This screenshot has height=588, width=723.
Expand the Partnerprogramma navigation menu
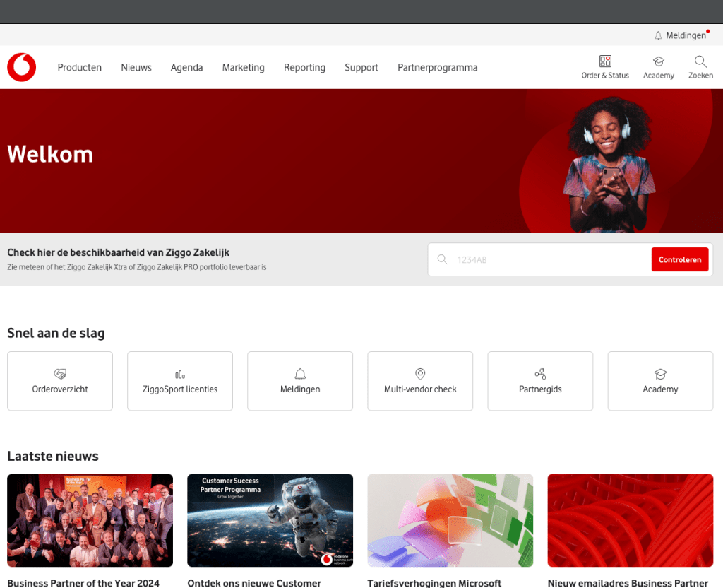pyautogui.click(x=437, y=68)
